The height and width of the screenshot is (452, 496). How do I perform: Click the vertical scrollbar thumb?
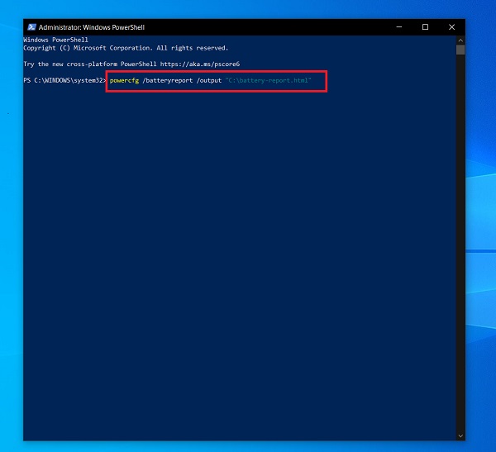pyautogui.click(x=460, y=50)
